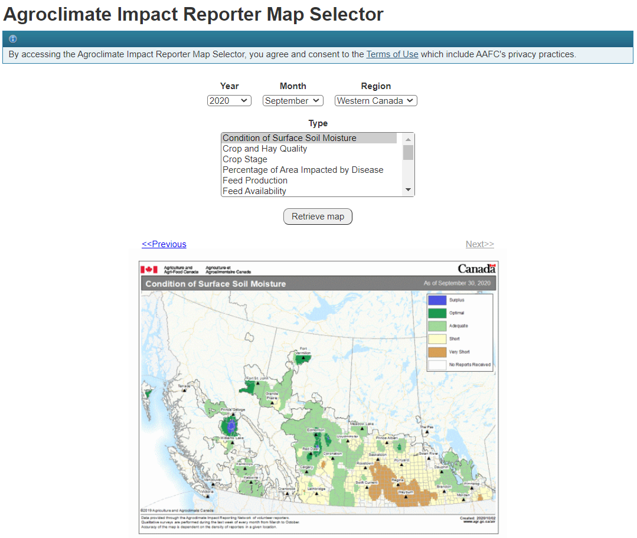Click the Canada wordmark on the map header

pyautogui.click(x=476, y=269)
